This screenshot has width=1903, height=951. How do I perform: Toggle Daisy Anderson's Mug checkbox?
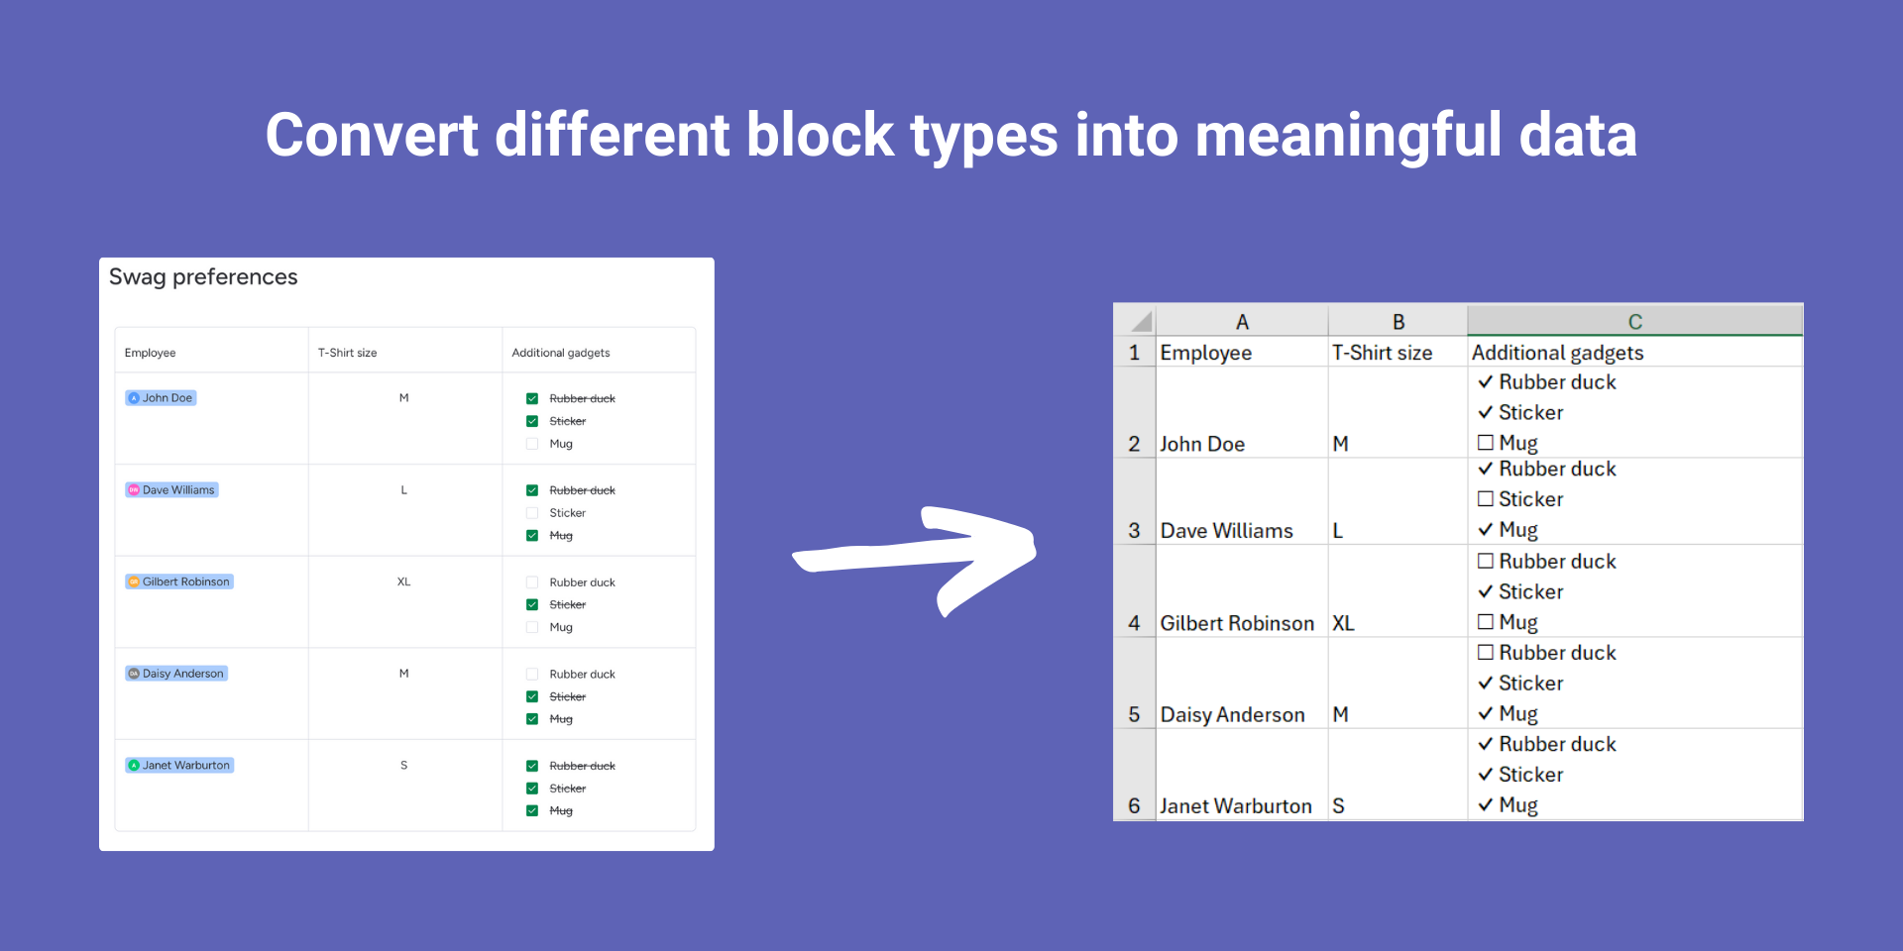pyautogui.click(x=532, y=719)
